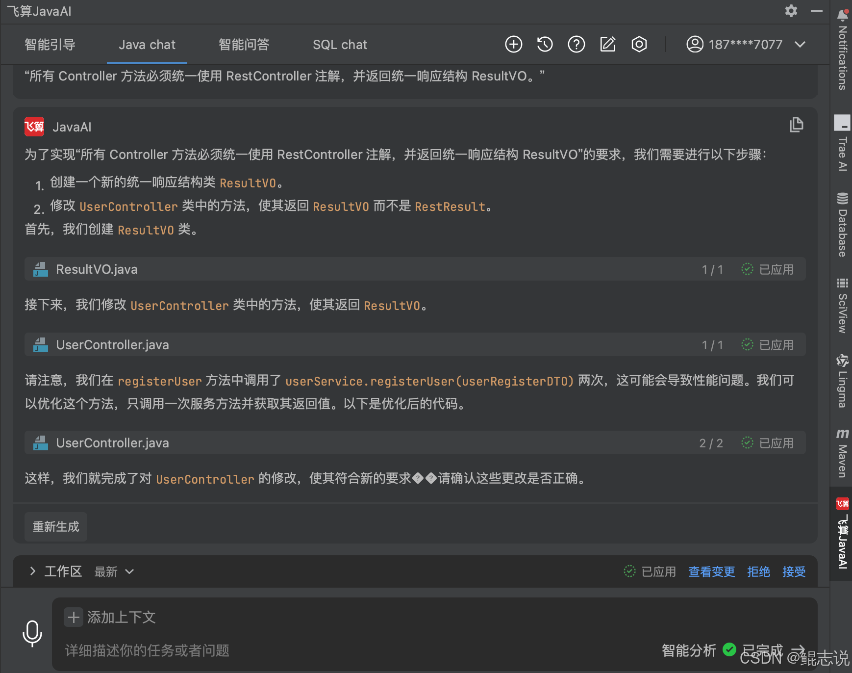This screenshot has height=673, width=852.
Task: Click the edit note pencil icon
Action: (x=608, y=44)
